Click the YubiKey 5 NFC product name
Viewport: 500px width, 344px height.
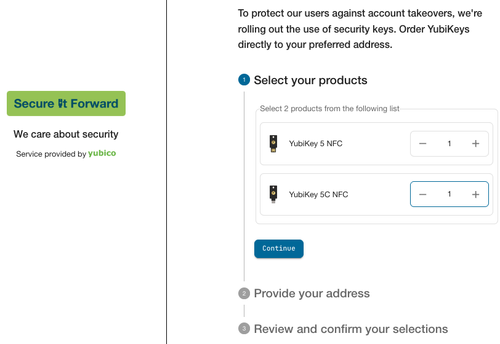(315, 144)
